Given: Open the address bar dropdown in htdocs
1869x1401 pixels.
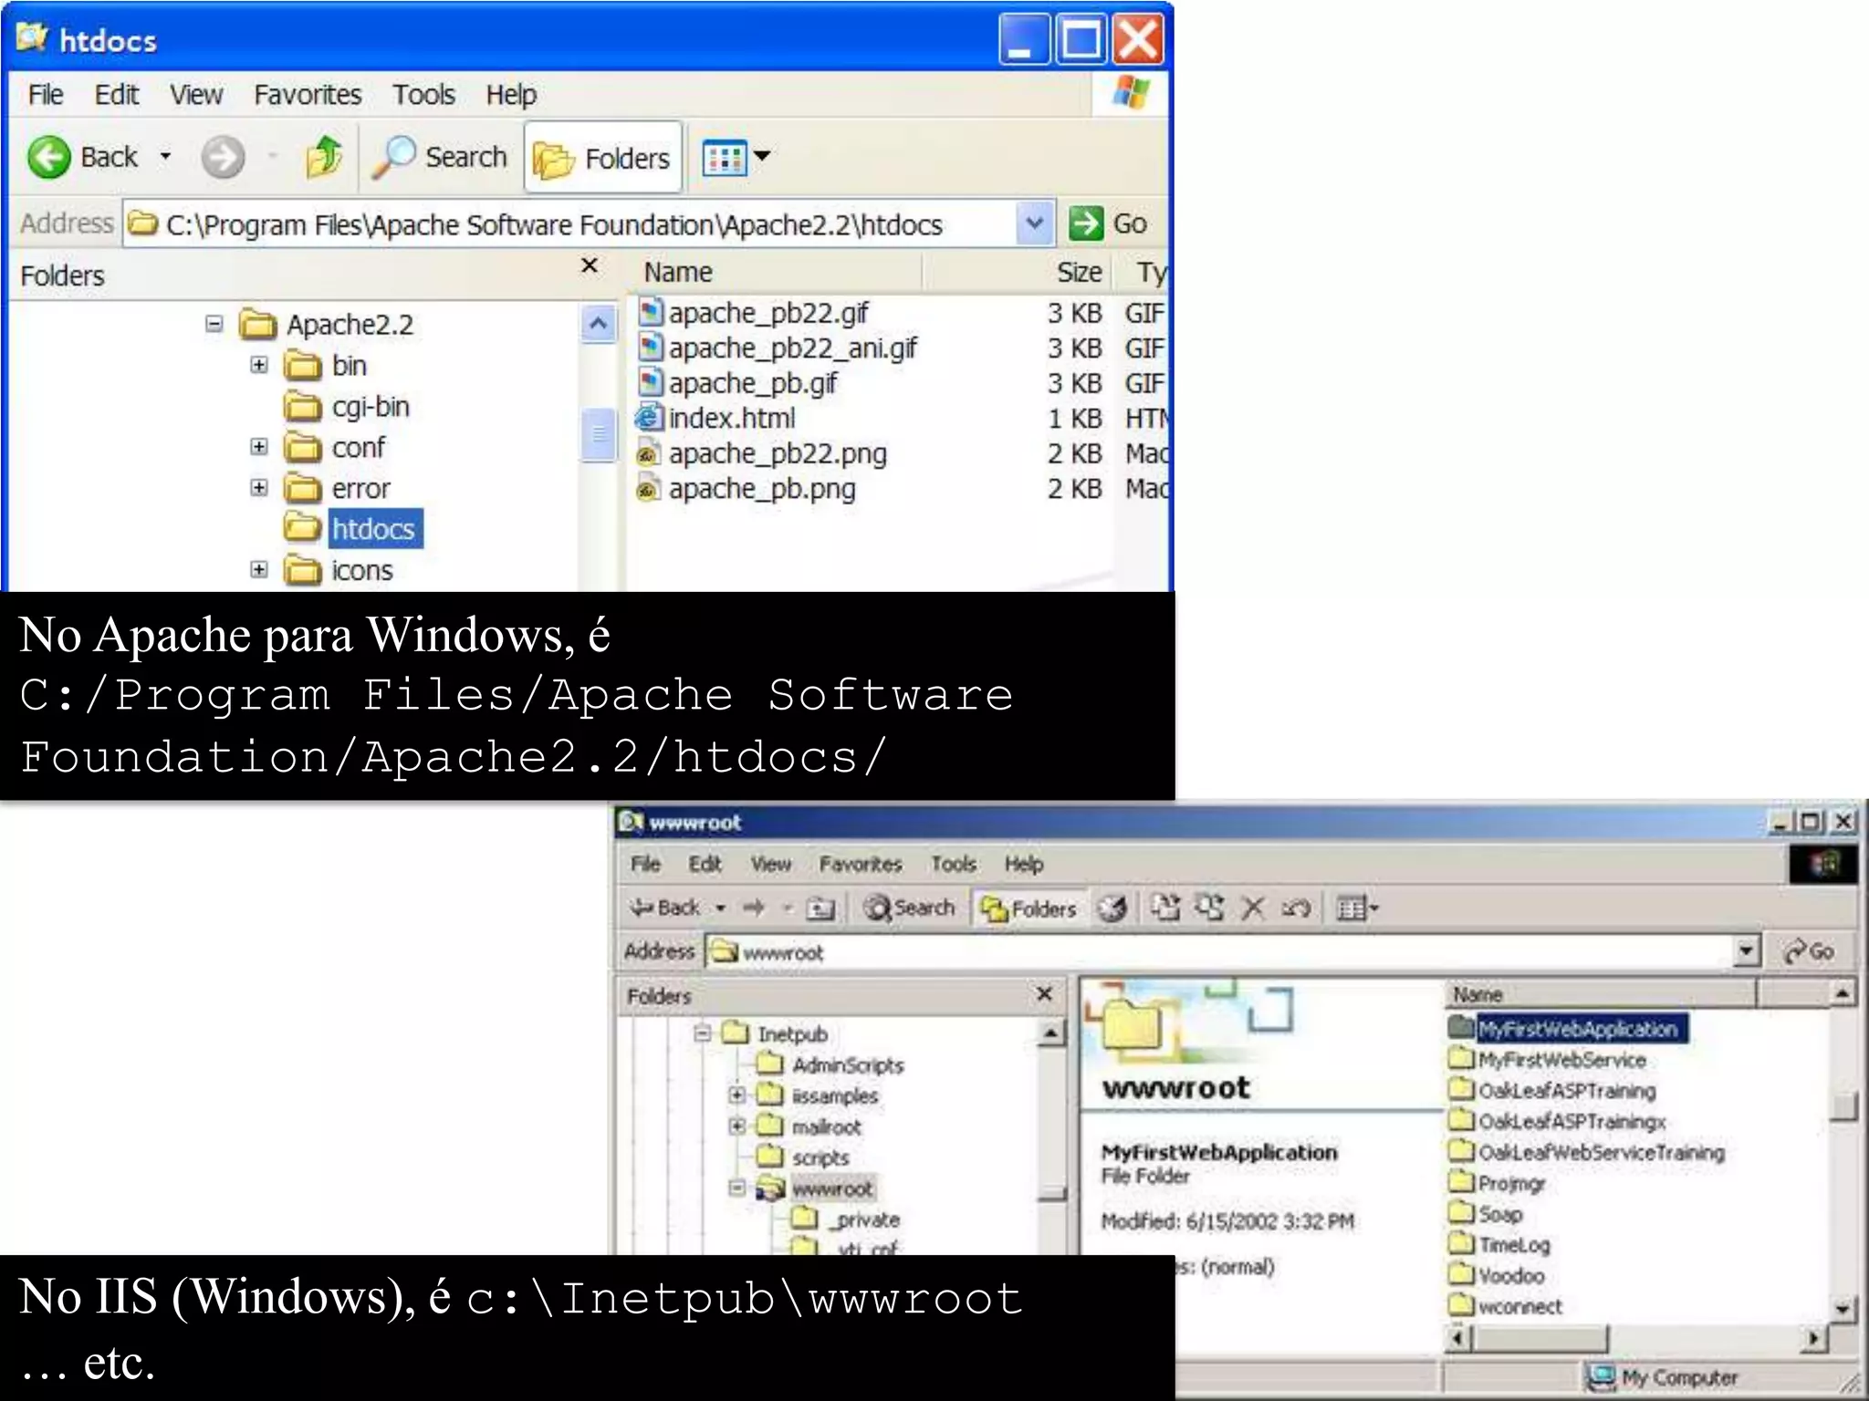Looking at the screenshot, I should (1035, 223).
